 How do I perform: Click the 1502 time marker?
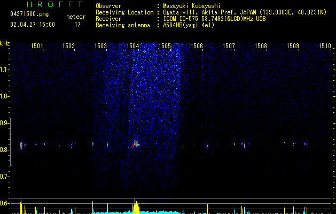point(68,46)
